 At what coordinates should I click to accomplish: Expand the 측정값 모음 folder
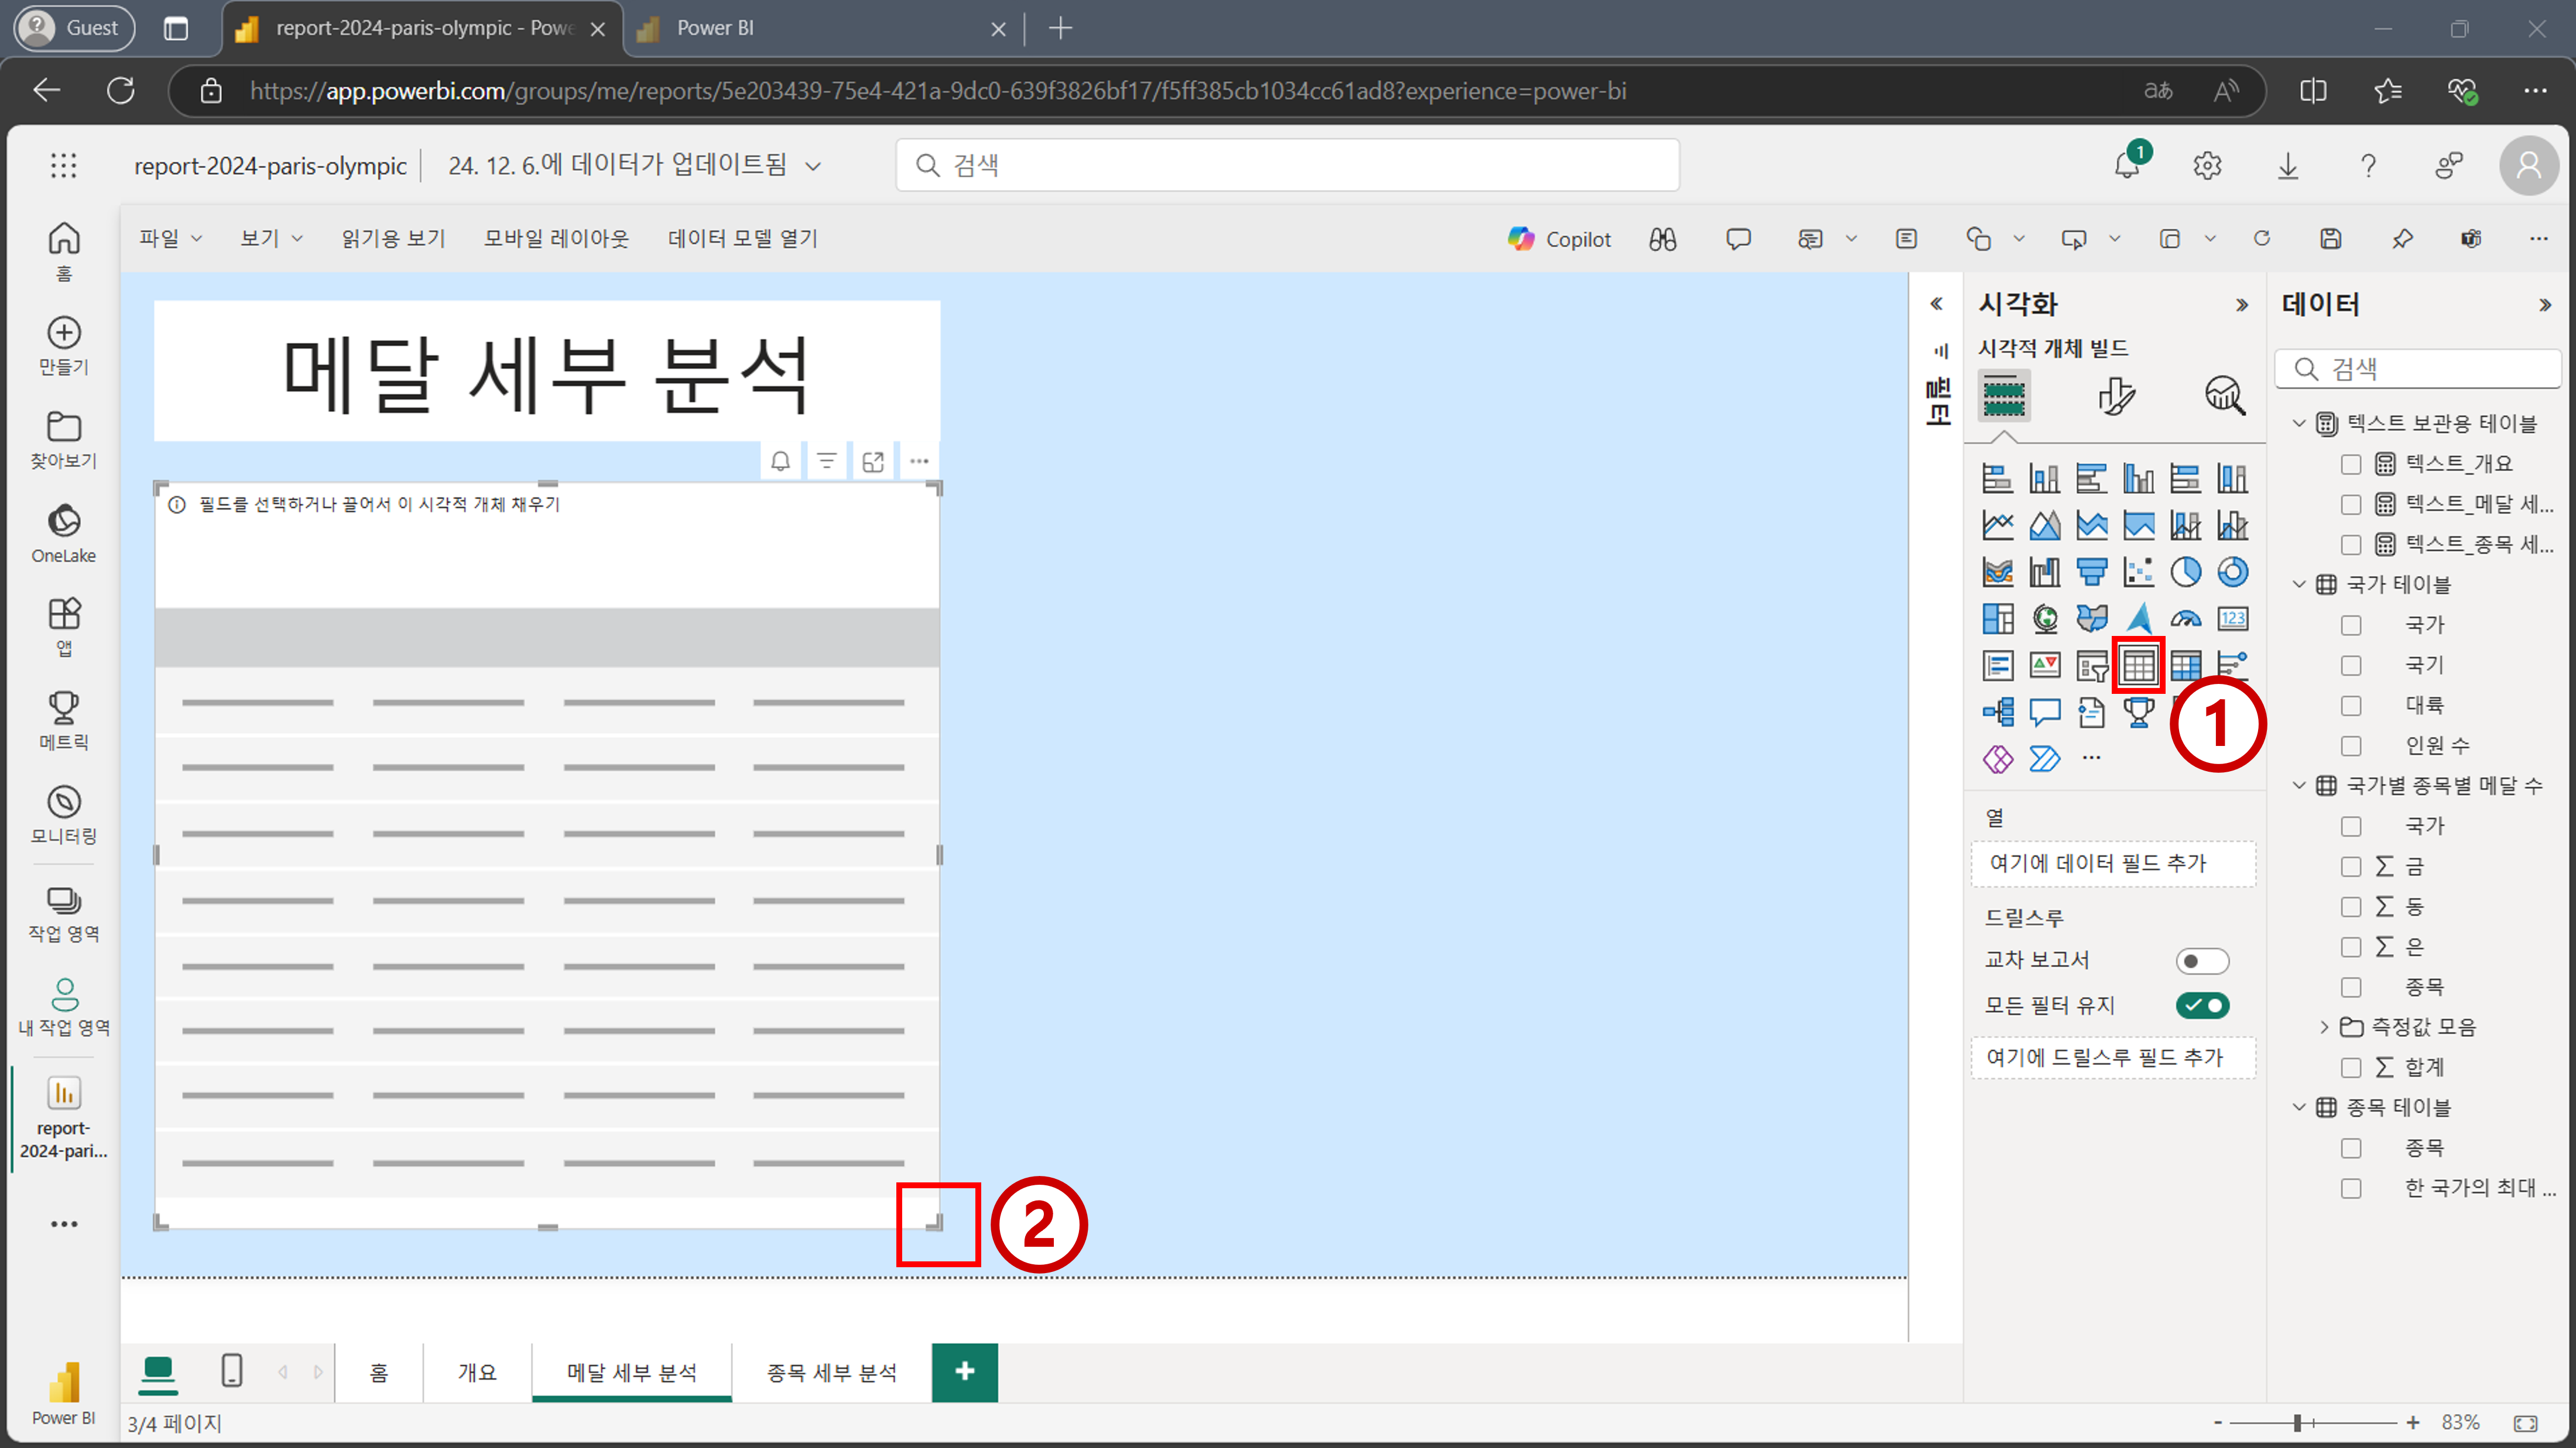[2324, 1027]
